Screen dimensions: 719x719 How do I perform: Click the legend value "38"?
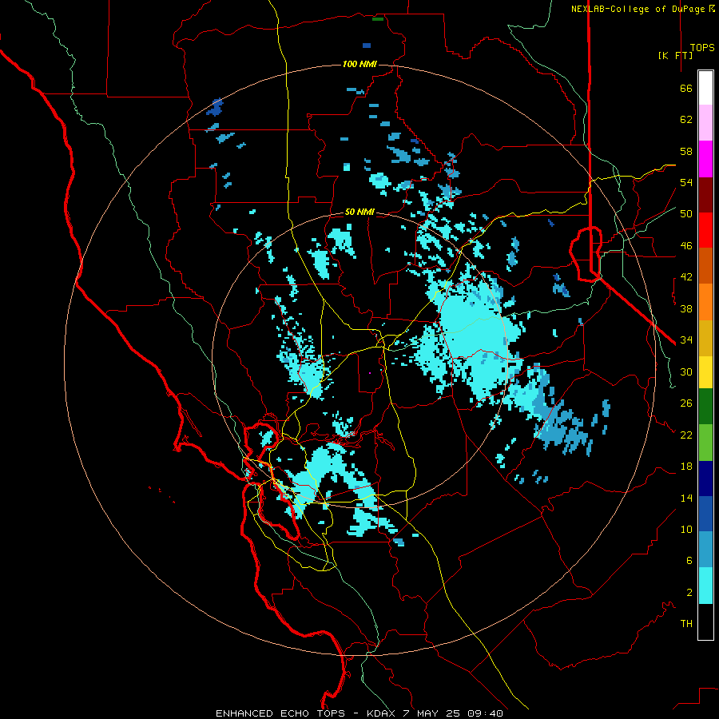[x=686, y=308]
